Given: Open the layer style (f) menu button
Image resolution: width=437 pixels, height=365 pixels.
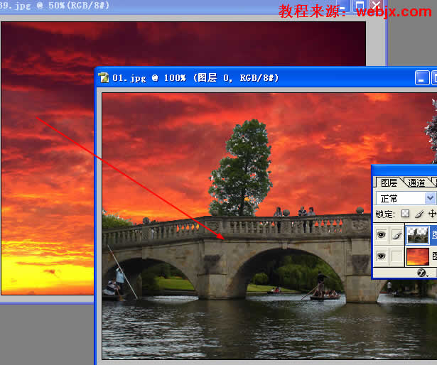Looking at the screenshot, I should [421, 273].
